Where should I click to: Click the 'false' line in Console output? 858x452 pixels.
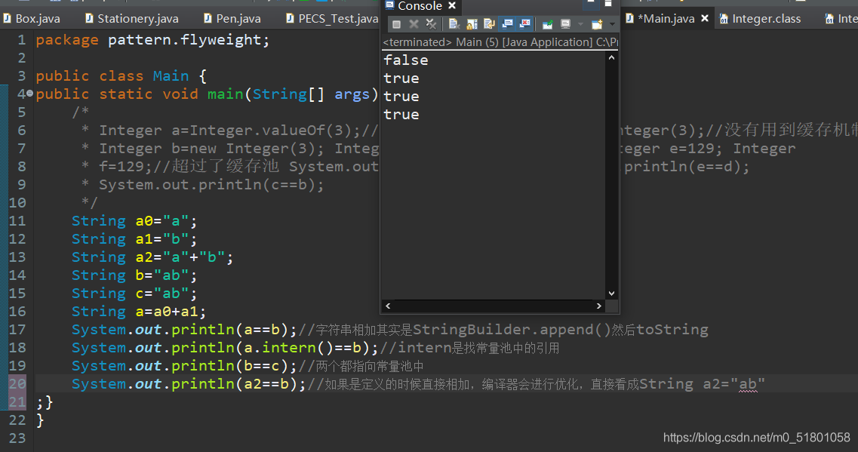pos(406,60)
